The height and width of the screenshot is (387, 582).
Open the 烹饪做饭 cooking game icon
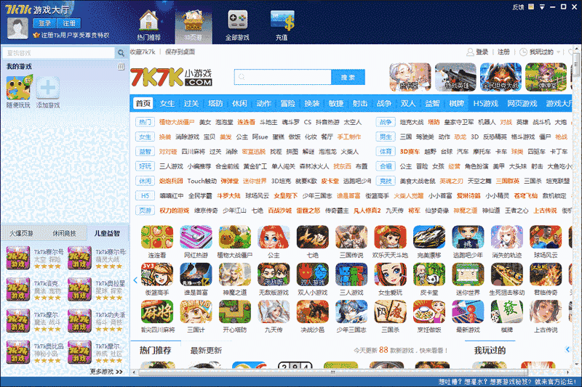click(x=429, y=311)
